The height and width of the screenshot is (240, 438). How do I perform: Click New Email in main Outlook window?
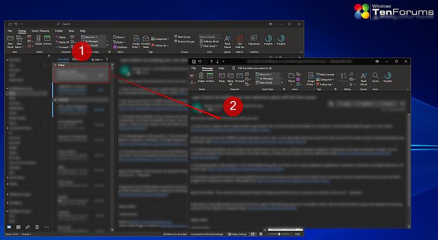click(11, 41)
